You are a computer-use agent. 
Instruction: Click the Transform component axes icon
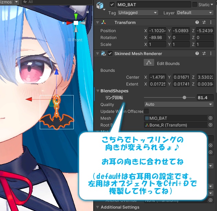(x=104, y=22)
